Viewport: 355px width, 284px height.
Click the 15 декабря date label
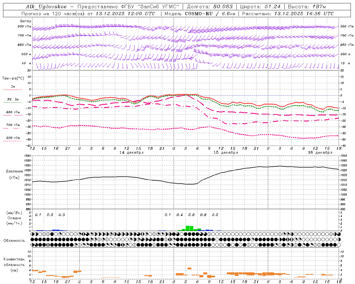click(226, 153)
